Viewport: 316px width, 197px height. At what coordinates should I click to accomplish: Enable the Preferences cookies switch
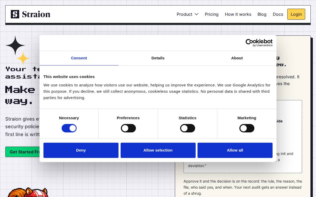(x=128, y=128)
